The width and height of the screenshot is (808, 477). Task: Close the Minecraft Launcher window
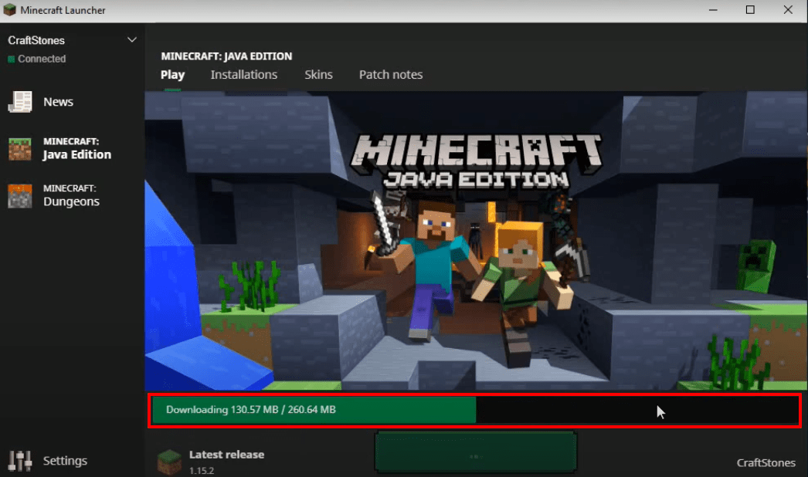tap(788, 10)
